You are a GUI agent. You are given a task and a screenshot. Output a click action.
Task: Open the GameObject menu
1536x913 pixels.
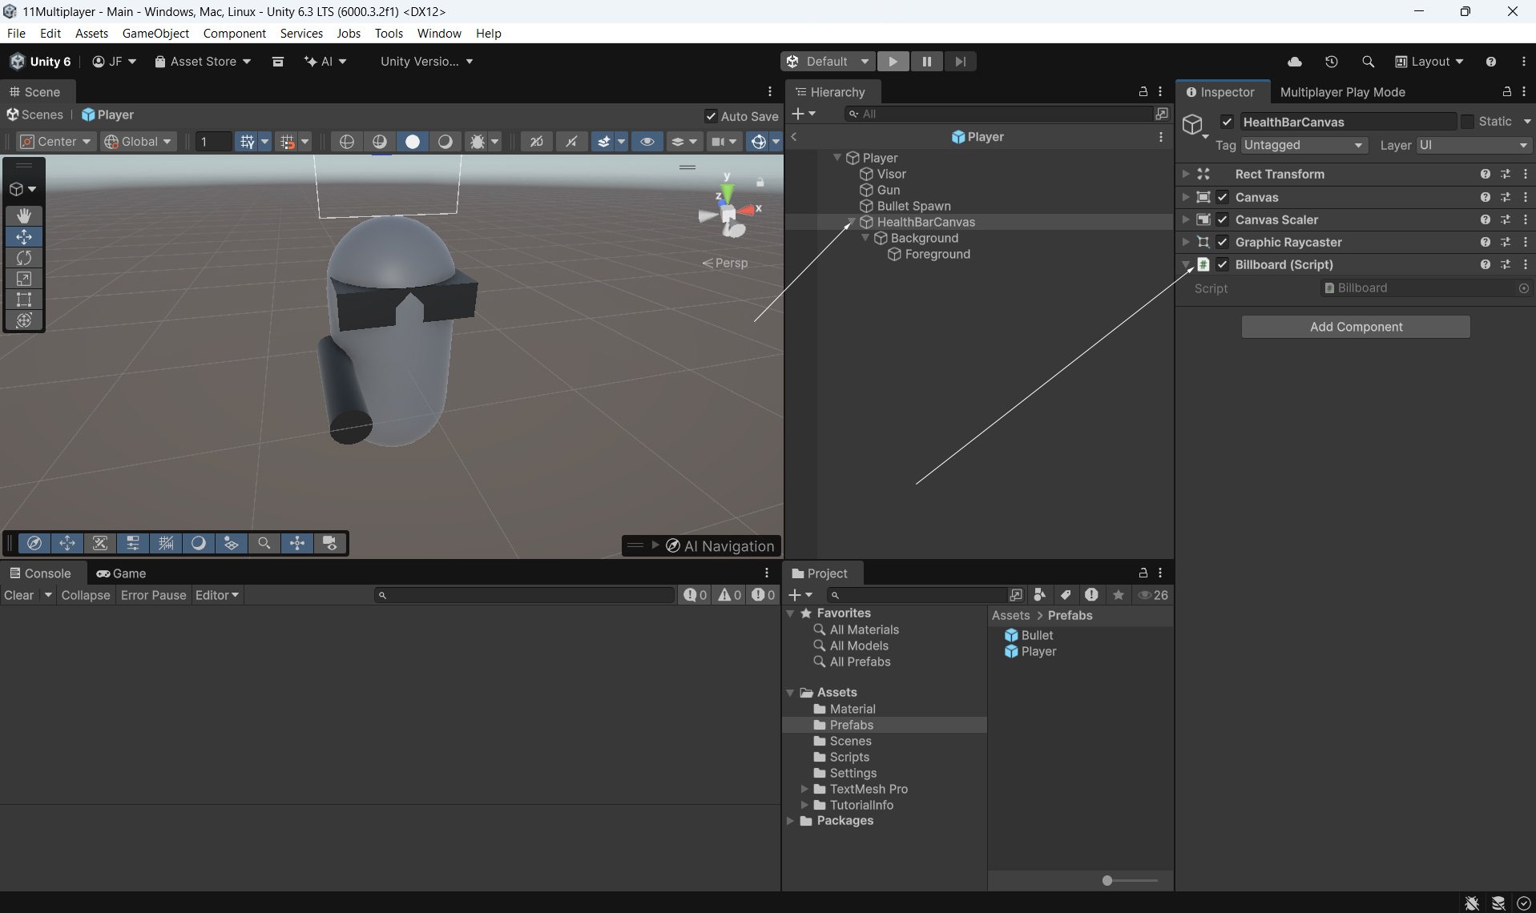pos(155,33)
